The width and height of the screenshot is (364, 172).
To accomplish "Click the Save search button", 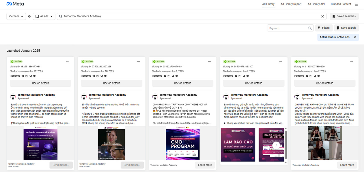I will click(x=346, y=28).
